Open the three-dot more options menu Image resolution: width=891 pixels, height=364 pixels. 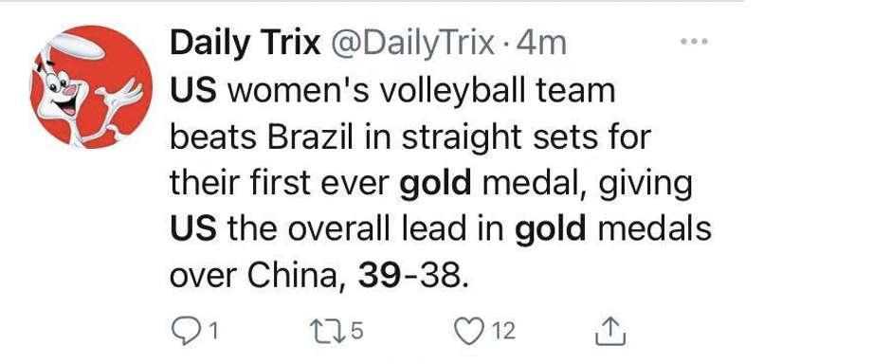pyautogui.click(x=695, y=42)
